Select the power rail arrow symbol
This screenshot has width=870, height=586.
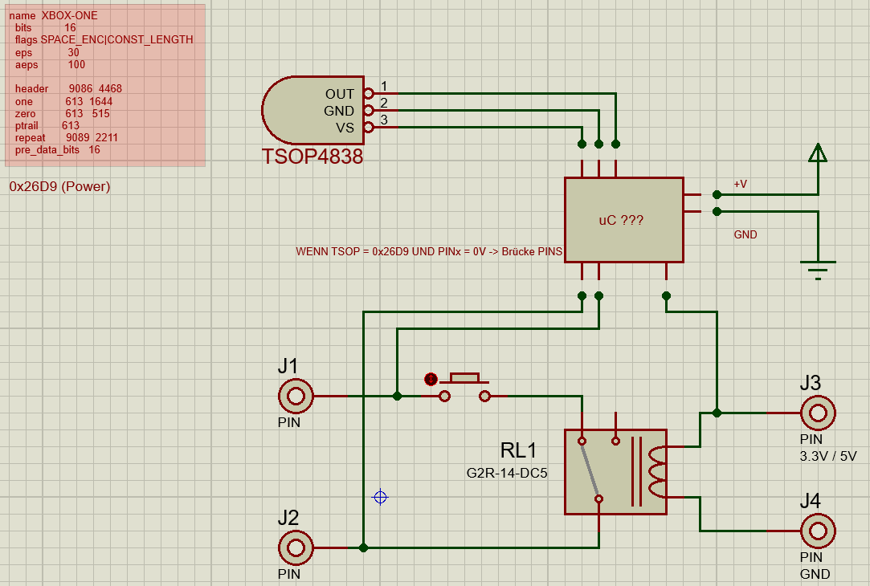(x=818, y=153)
